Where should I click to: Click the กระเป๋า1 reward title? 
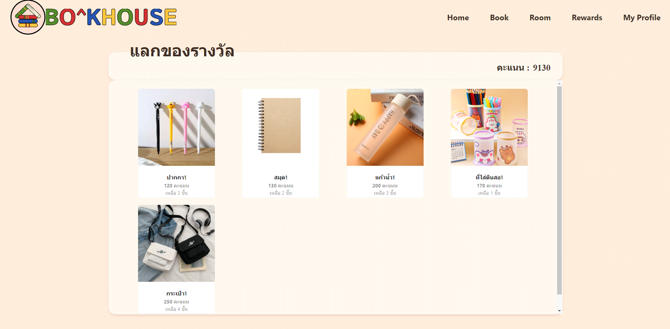pos(177,293)
